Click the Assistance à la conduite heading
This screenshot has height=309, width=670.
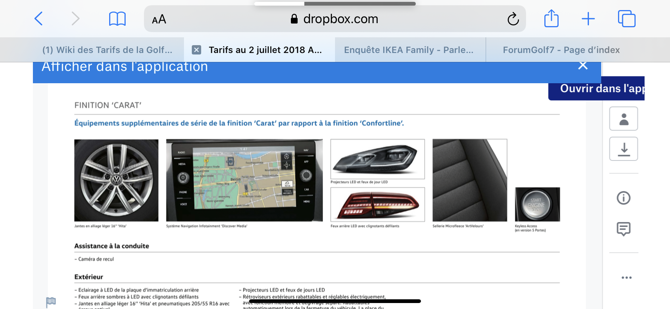[112, 246]
